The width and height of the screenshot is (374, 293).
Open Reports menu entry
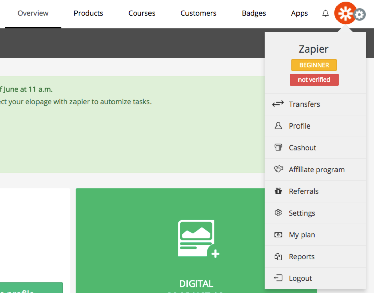click(315, 257)
